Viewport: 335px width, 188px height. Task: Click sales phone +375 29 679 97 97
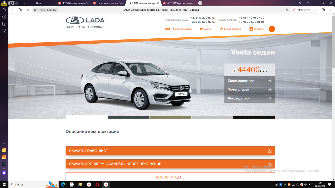pyautogui.click(x=203, y=22)
